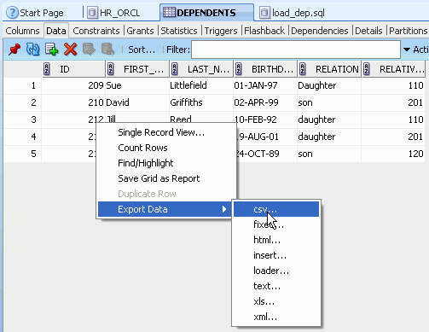The width and height of the screenshot is (429, 332).
Task: Click the Start Page help icon
Action: click(12, 13)
